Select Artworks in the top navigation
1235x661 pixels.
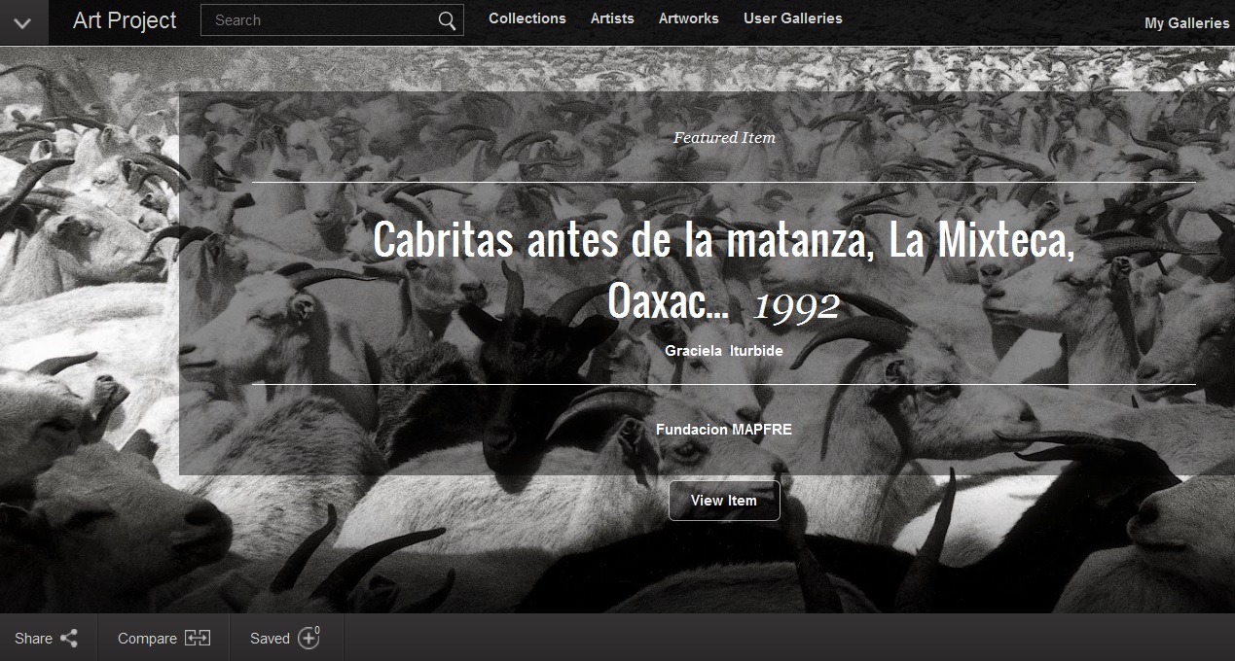tap(688, 18)
